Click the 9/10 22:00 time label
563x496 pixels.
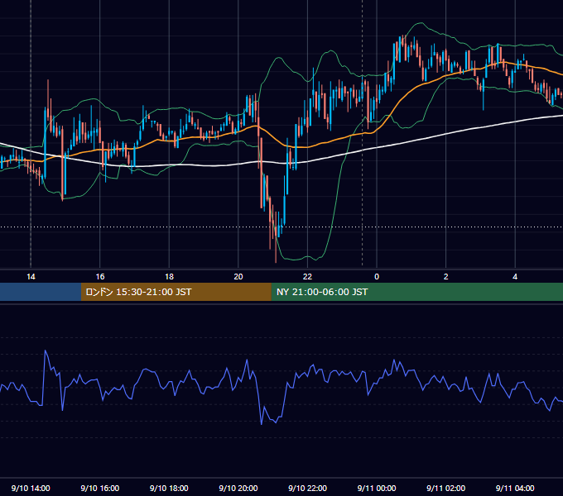point(307,488)
